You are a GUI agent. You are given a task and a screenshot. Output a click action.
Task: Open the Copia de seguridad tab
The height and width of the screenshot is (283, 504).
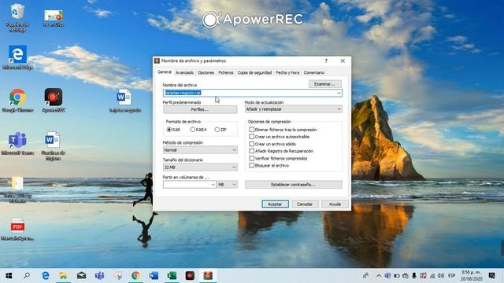click(254, 72)
